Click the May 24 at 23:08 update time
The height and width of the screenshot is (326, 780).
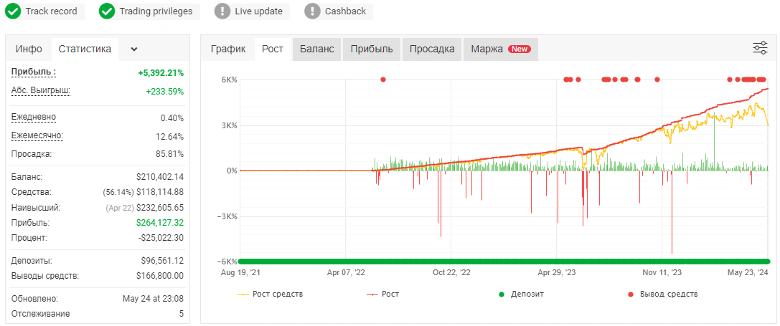(154, 299)
